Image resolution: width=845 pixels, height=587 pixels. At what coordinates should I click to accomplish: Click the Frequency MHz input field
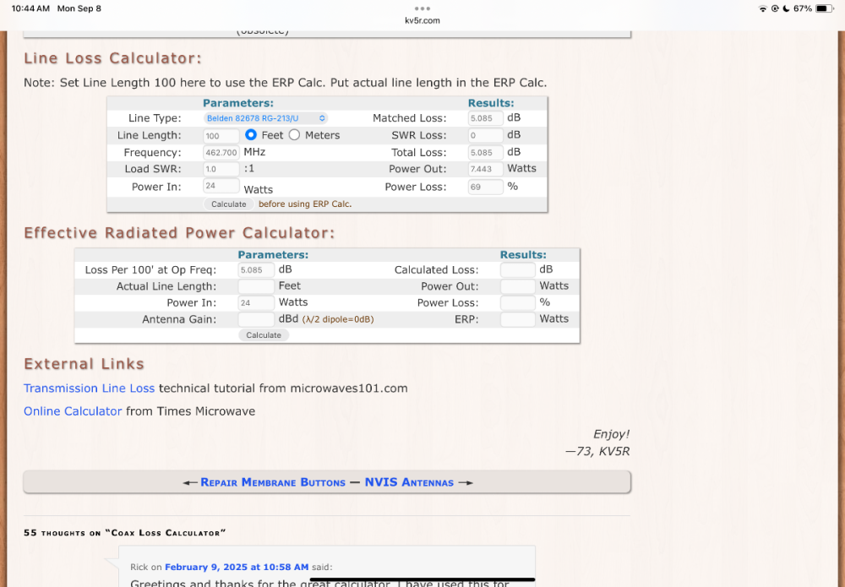pyautogui.click(x=221, y=153)
